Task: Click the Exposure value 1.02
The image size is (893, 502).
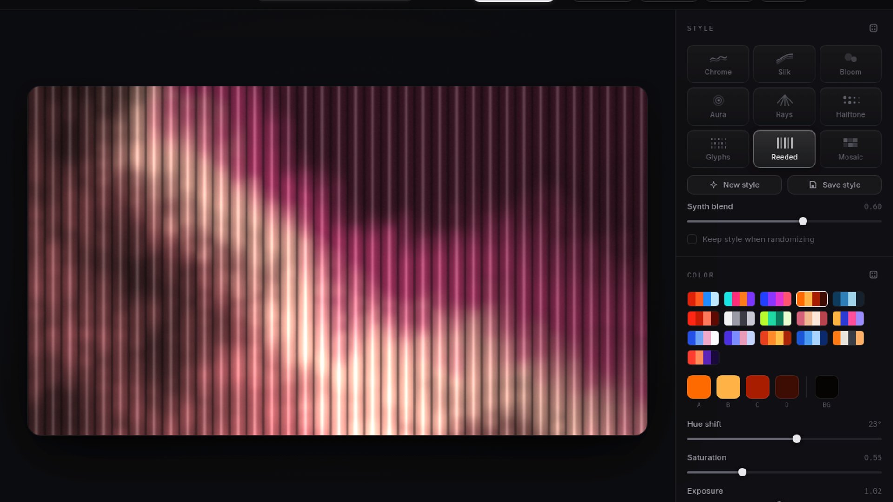Action: point(873,491)
